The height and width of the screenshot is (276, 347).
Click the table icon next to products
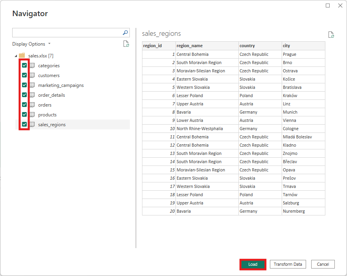pos(32,114)
